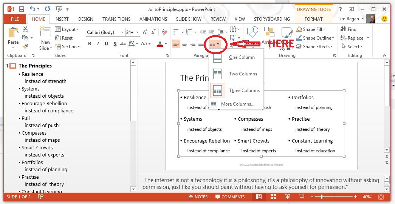Choose Two Columns from columns menu
The height and width of the screenshot is (204, 395).
point(236,74)
